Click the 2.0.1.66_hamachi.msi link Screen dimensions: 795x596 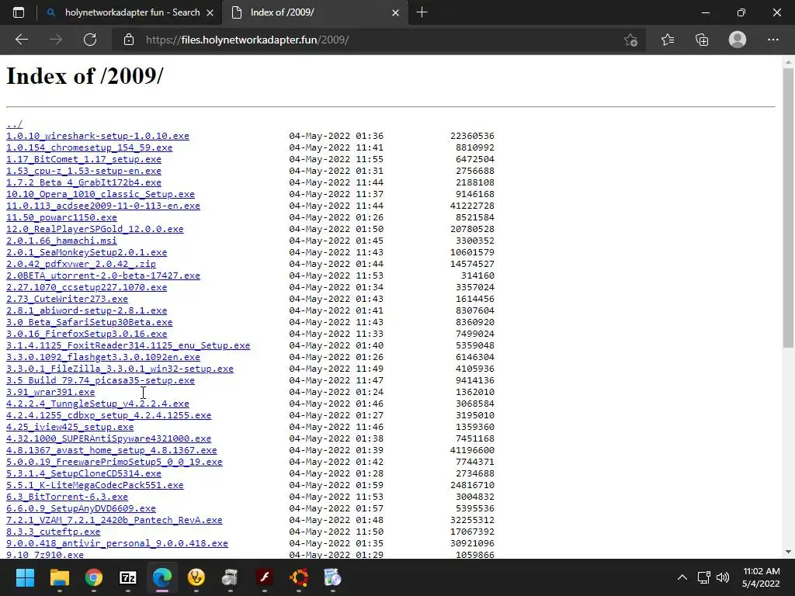point(61,241)
